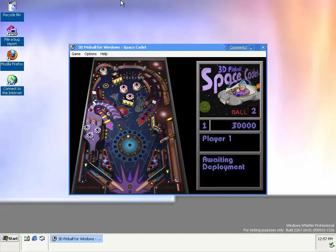Click the first quick launch icon beside Start

pos(27,238)
